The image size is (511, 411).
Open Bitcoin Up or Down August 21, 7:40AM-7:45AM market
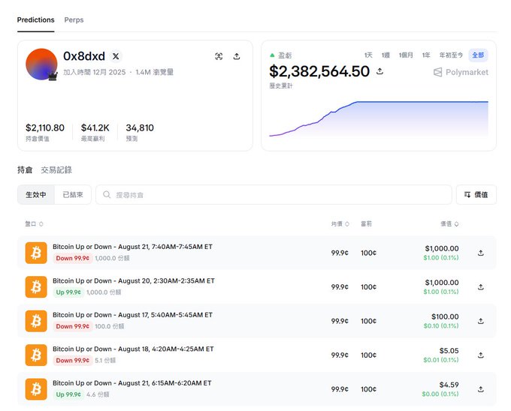tap(133, 247)
